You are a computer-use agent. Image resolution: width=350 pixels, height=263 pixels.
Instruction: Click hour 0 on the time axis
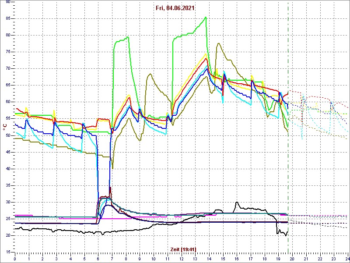pos(15,259)
